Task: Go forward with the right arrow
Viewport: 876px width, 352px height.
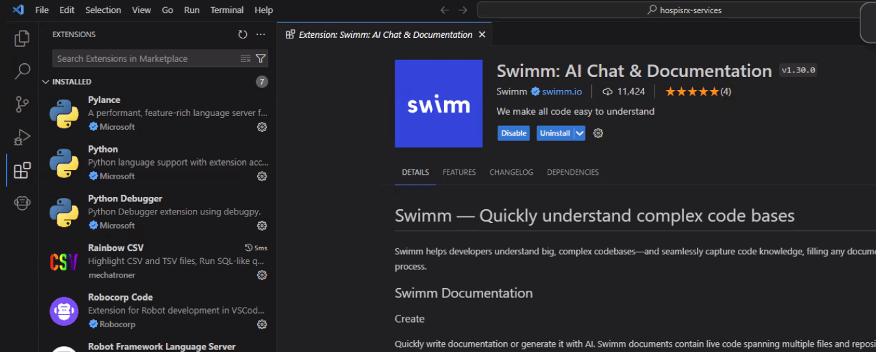Action: point(462,10)
